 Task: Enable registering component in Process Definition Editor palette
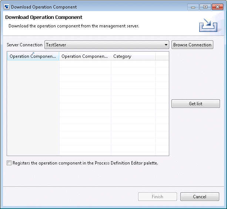[x=9, y=163]
